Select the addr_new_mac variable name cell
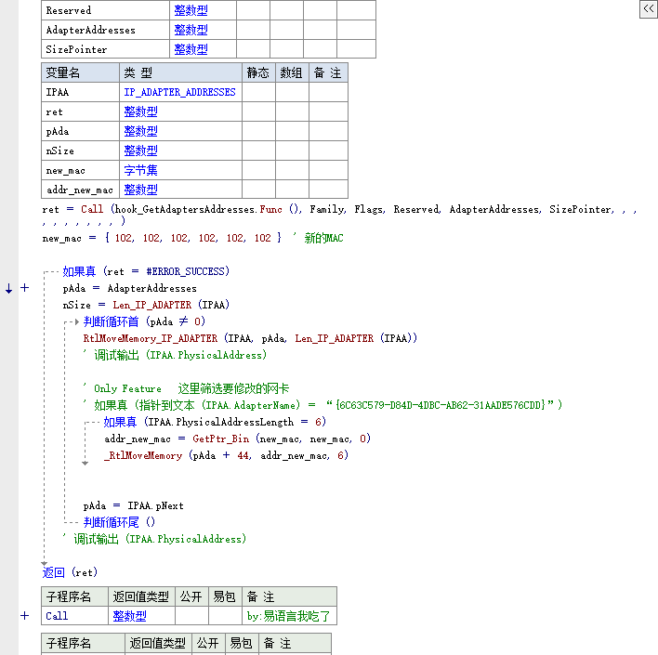This screenshot has width=658, height=655. (80, 190)
